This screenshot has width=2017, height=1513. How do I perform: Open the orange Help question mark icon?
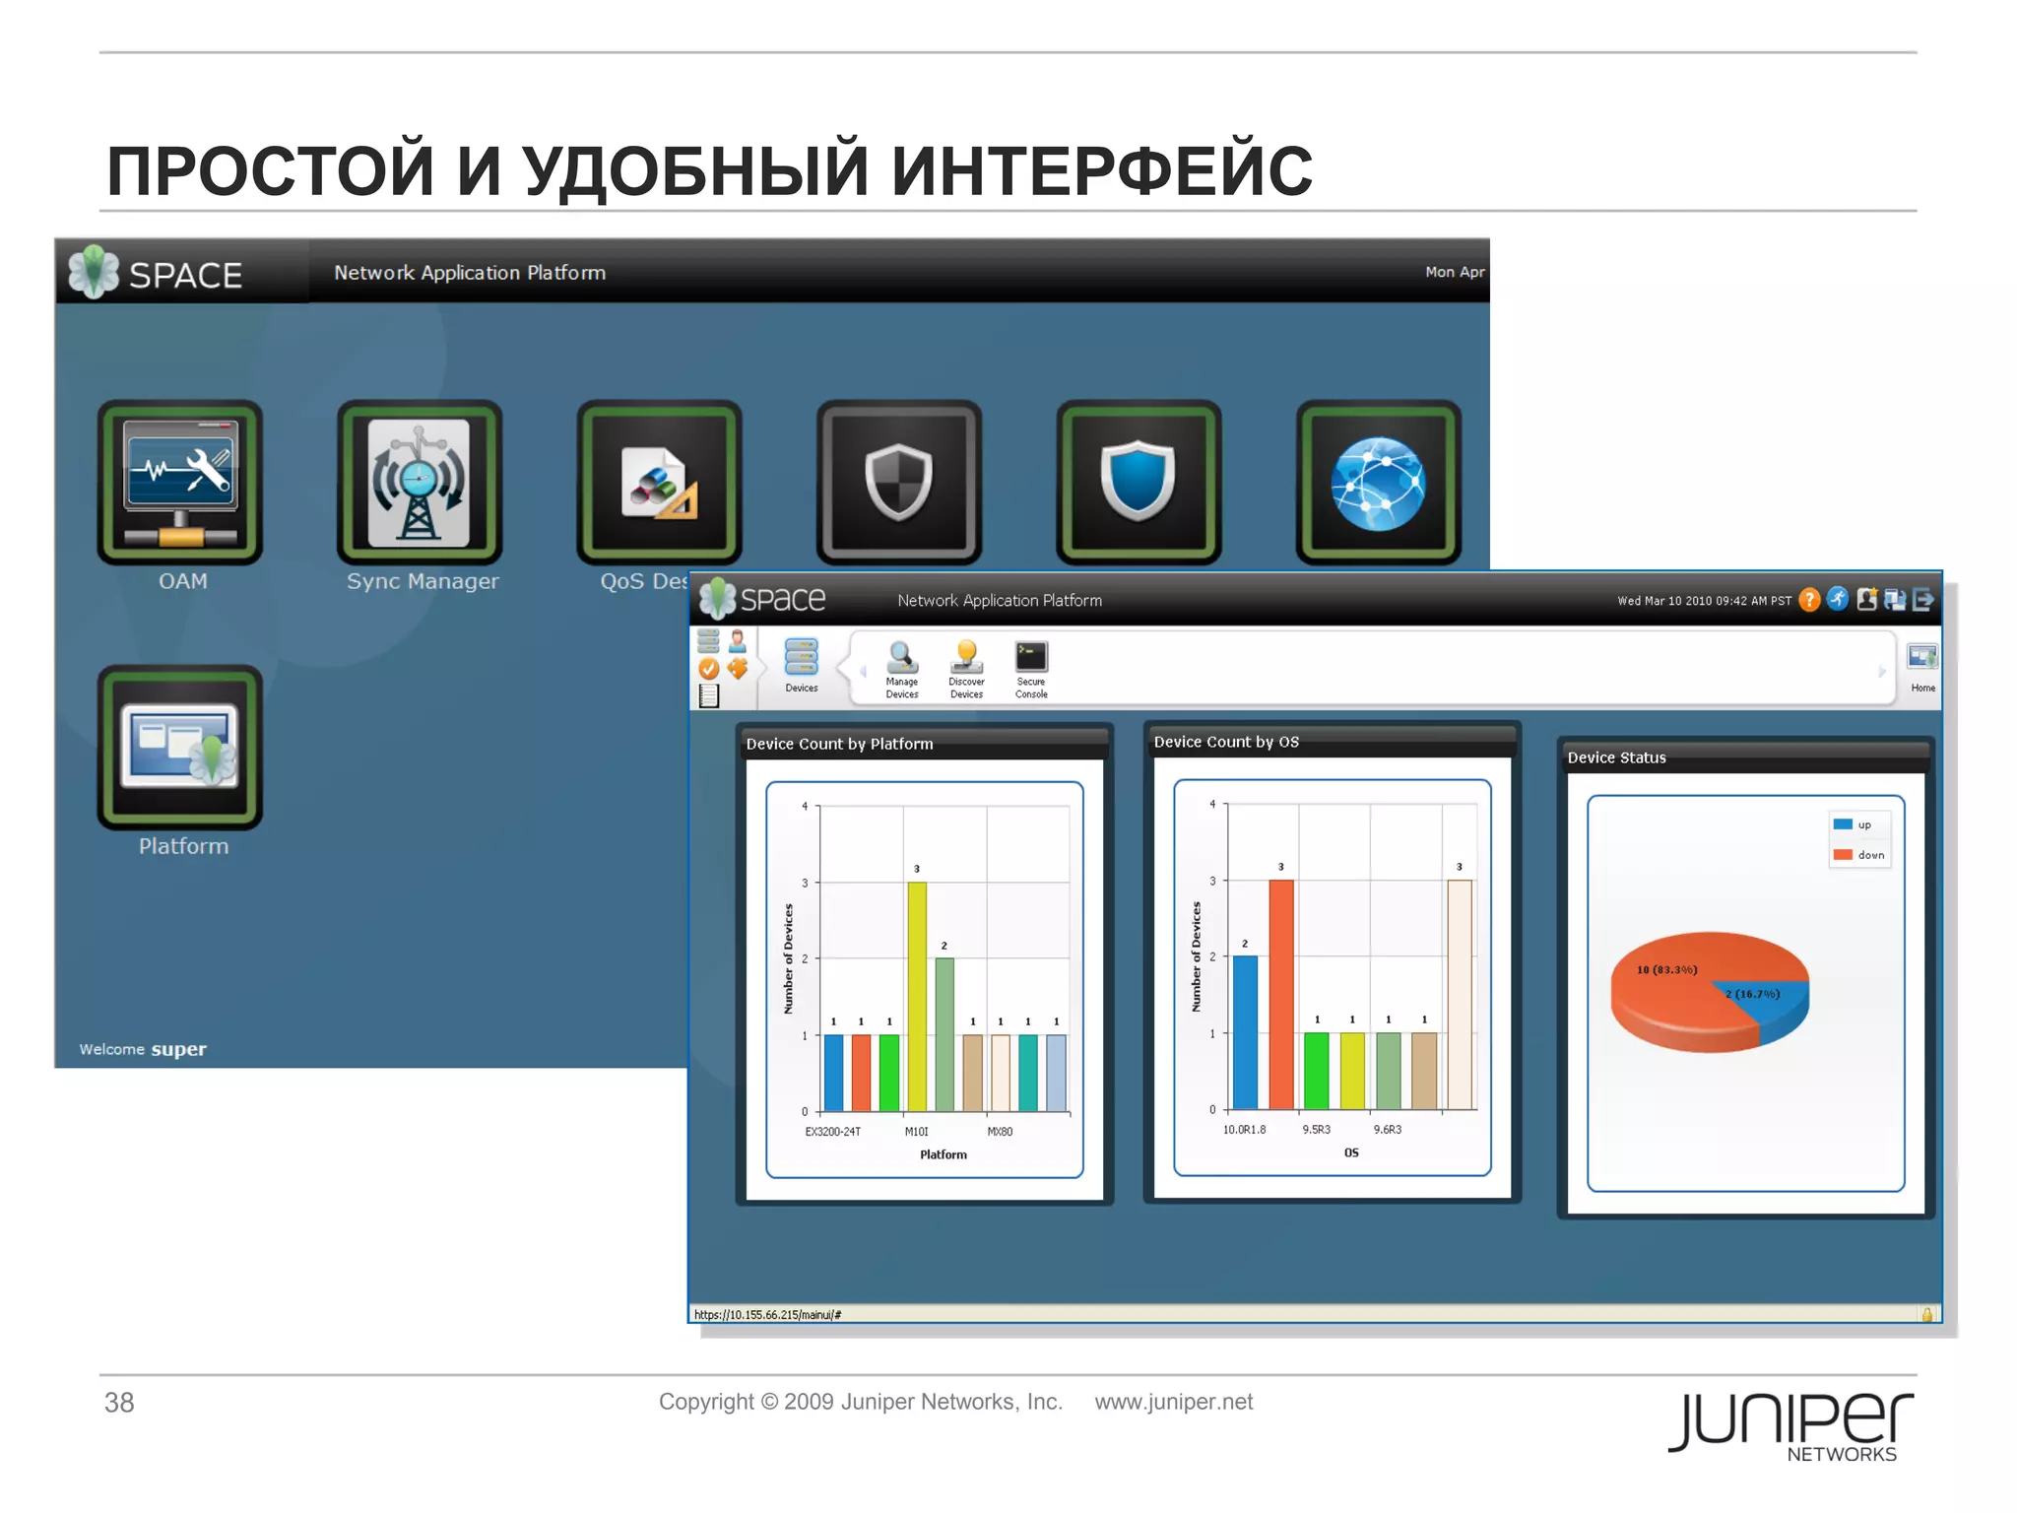pos(1809,600)
